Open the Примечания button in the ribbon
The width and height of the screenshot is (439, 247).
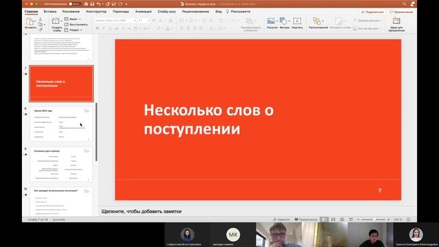[401, 12]
